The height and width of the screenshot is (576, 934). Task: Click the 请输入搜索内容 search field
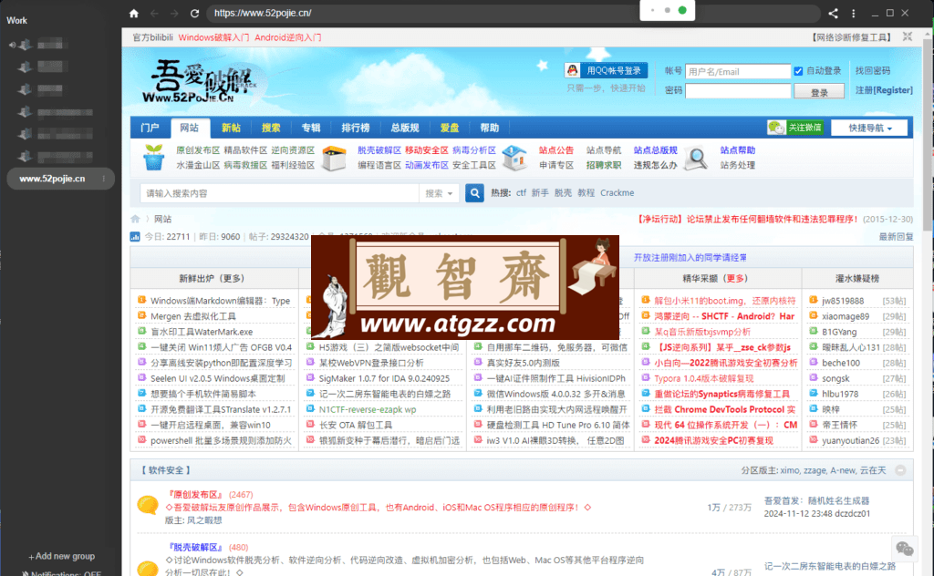[x=279, y=193]
